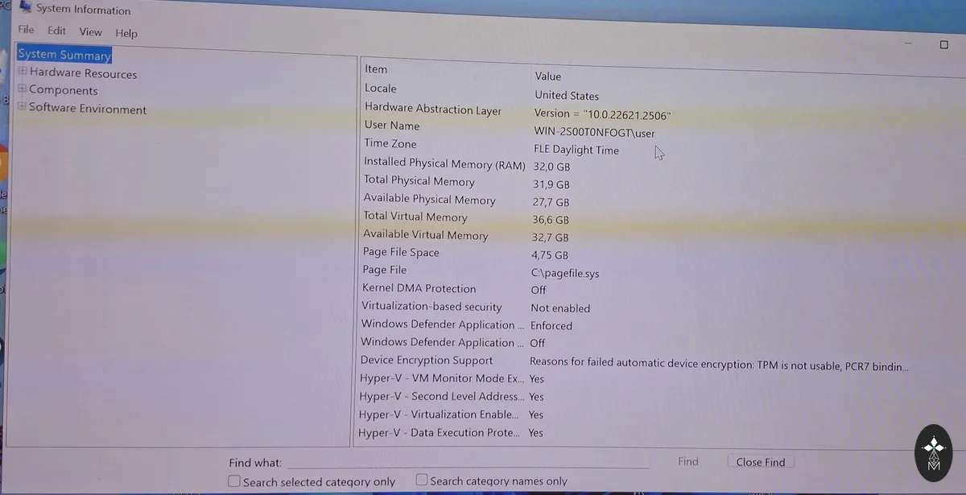Image resolution: width=966 pixels, height=495 pixels.
Task: Open the File menu
Action: (26, 30)
